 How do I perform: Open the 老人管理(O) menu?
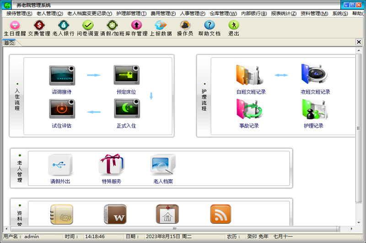pos(50,14)
